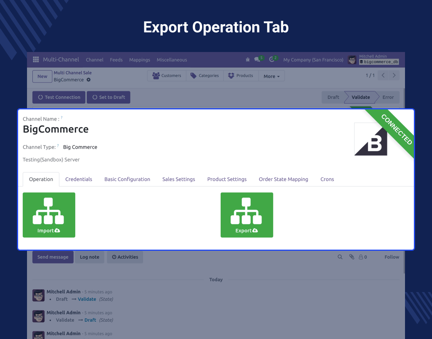Switch to the Operation tab

point(41,180)
